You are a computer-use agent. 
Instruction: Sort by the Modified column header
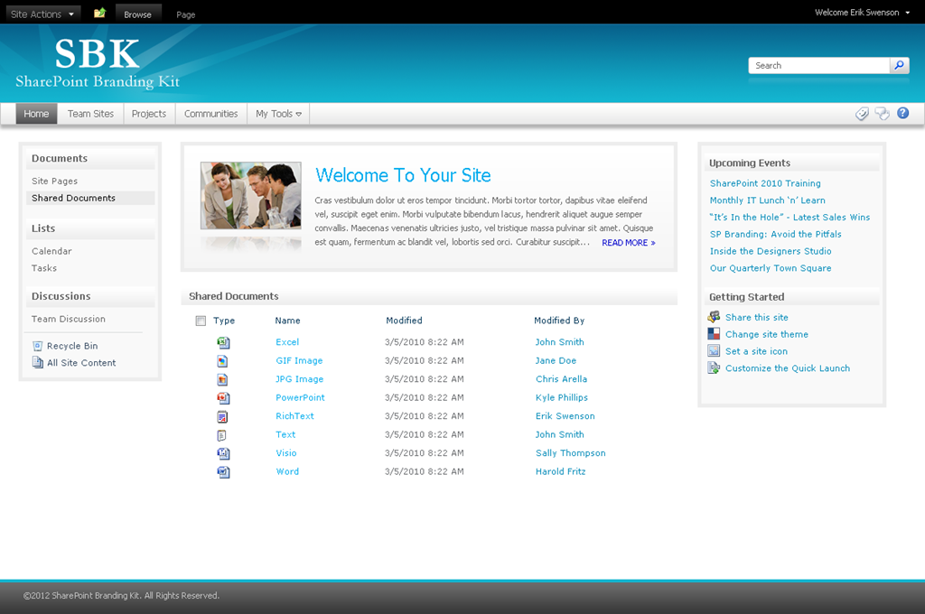point(404,321)
